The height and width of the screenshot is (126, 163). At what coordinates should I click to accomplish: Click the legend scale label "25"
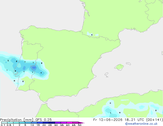click(x=50, y=125)
